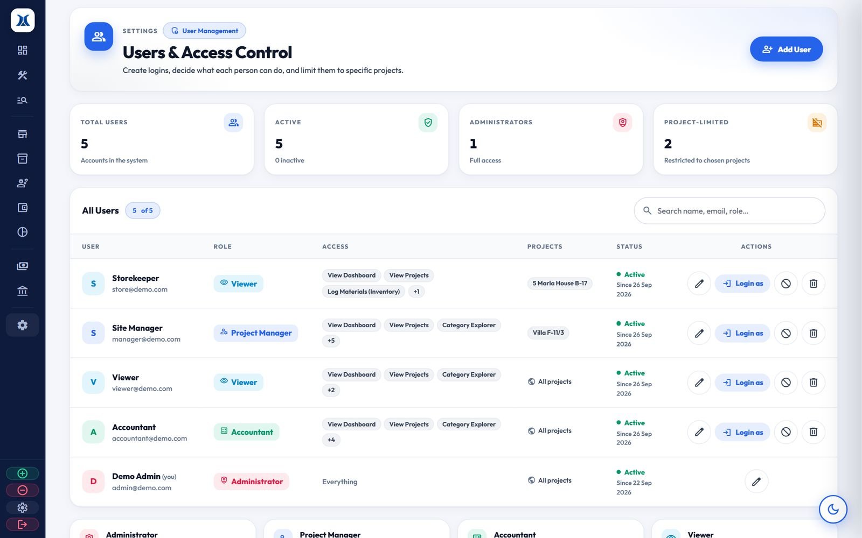The height and width of the screenshot is (538, 862).
Task: Open the search list icon in sidebar
Action: [x=22, y=100]
